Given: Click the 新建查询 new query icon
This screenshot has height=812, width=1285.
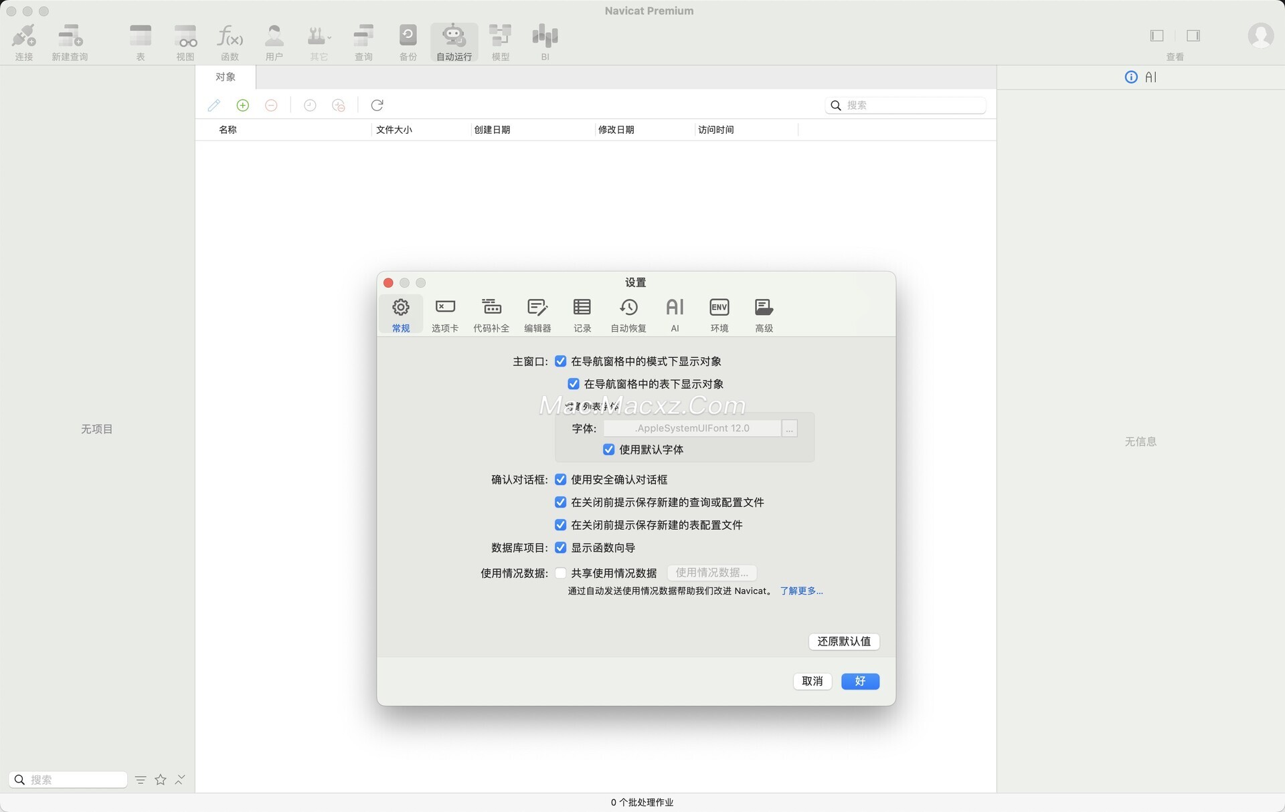Looking at the screenshot, I should coord(70,42).
